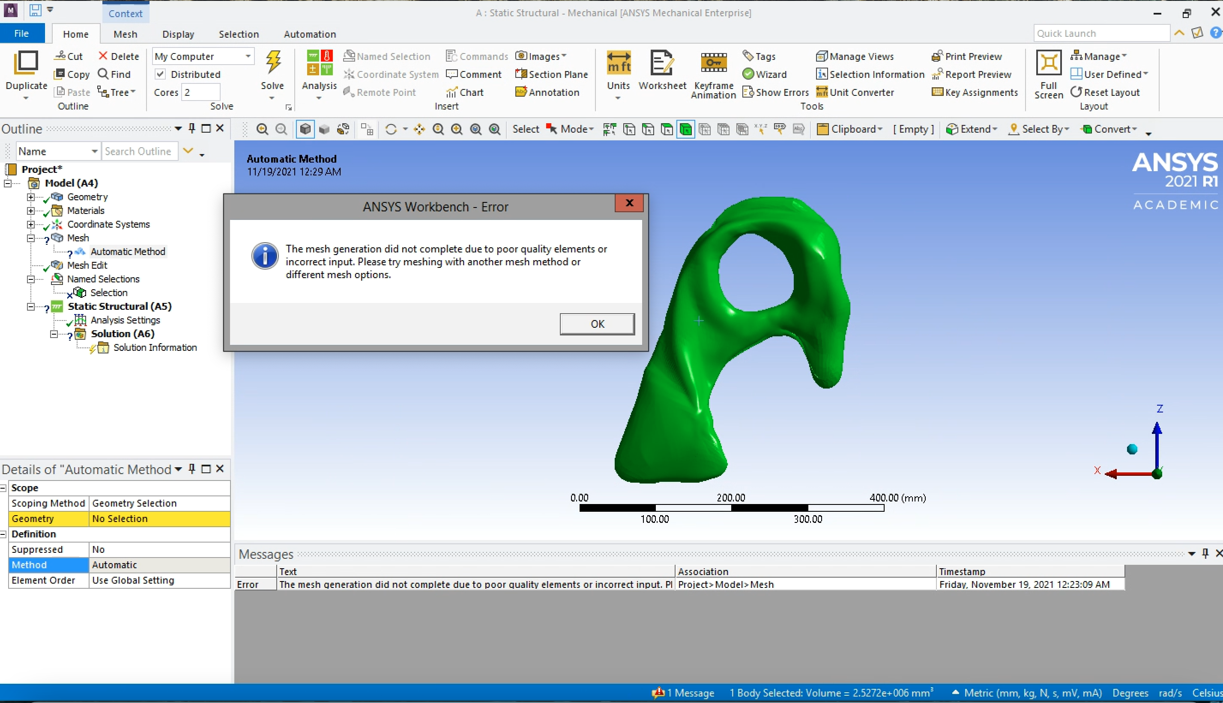Switch to the Mesh ribbon tab
The image size is (1223, 703).
(x=125, y=34)
